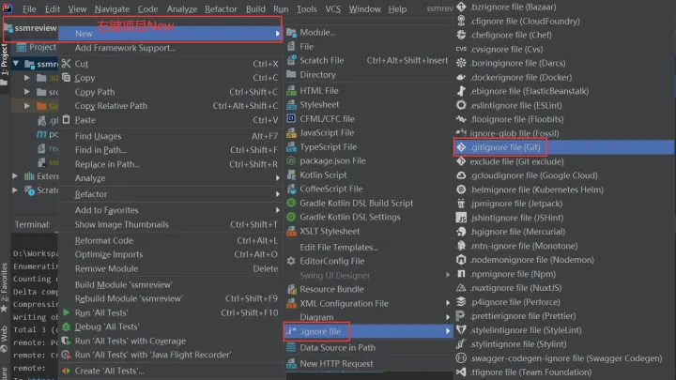Open the Add to Favorites submenu arrow
The height and width of the screenshot is (380, 676).
coord(277,210)
